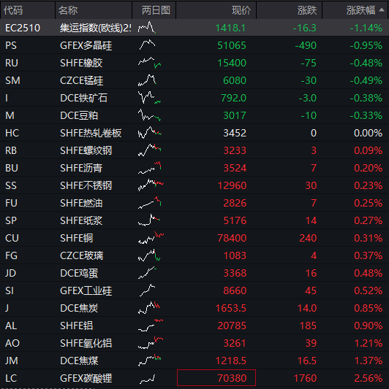This screenshot has width=389, height=389.
Task: Select the DCE鸡蛋 row name
Action: [79, 273]
